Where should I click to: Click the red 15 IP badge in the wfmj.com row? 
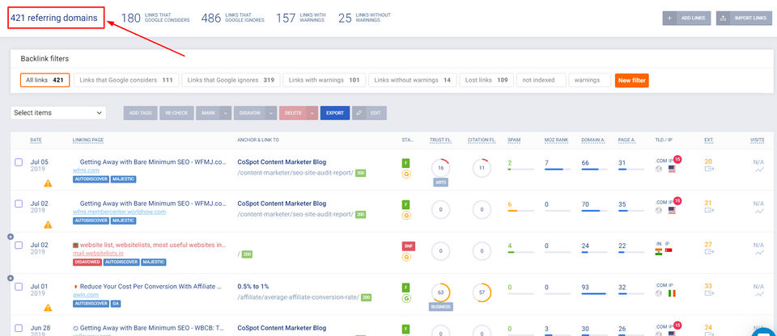(x=677, y=159)
